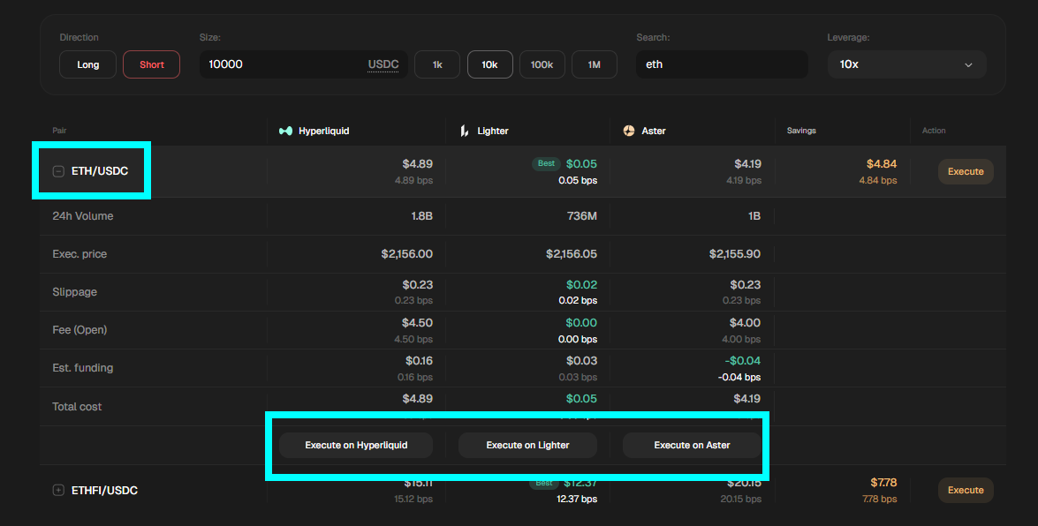
Task: Click Execute in the ETHFI/USDC row
Action: (965, 490)
